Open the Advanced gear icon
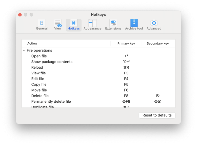This screenshot has width=197, height=145. coord(154,23)
